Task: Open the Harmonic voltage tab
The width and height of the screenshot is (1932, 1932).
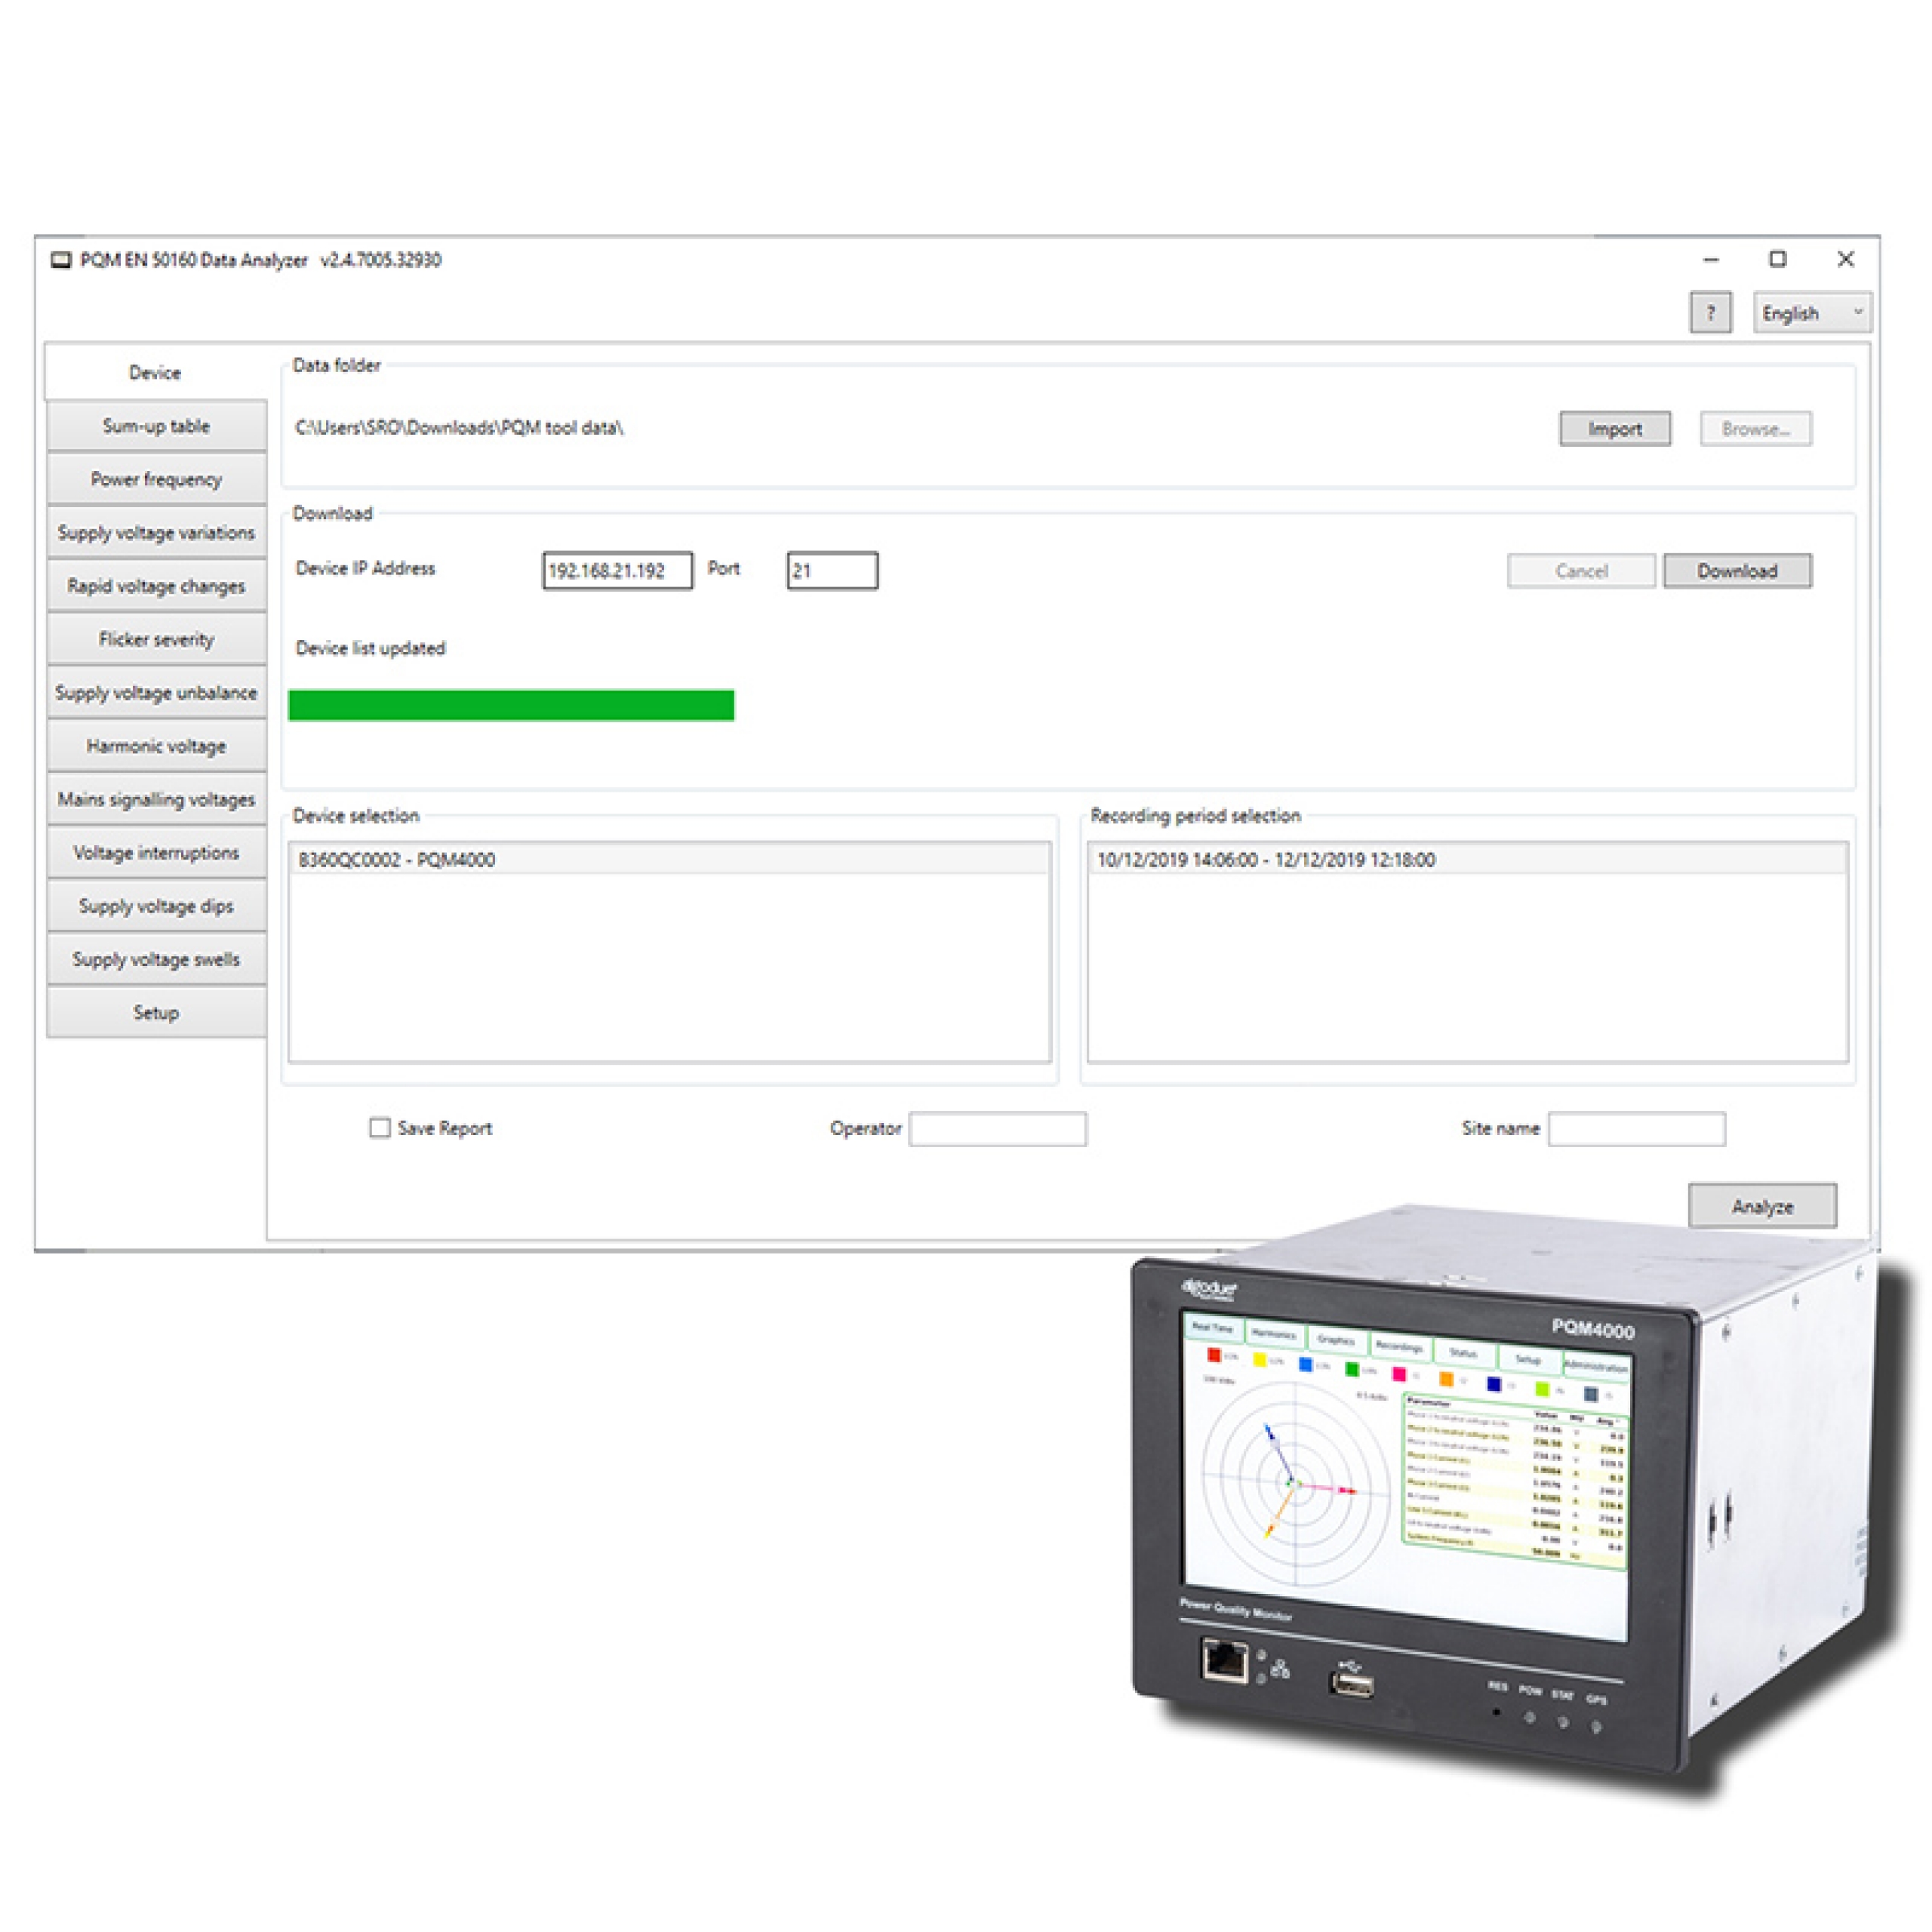Action: pos(156,746)
